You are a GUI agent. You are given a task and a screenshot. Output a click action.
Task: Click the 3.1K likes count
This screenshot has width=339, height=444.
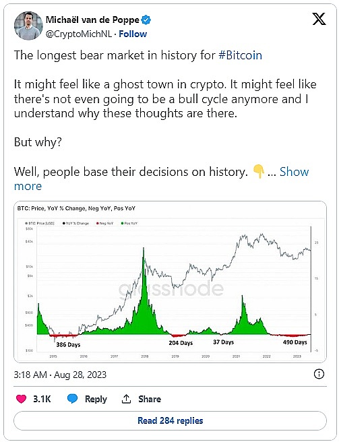(42, 399)
